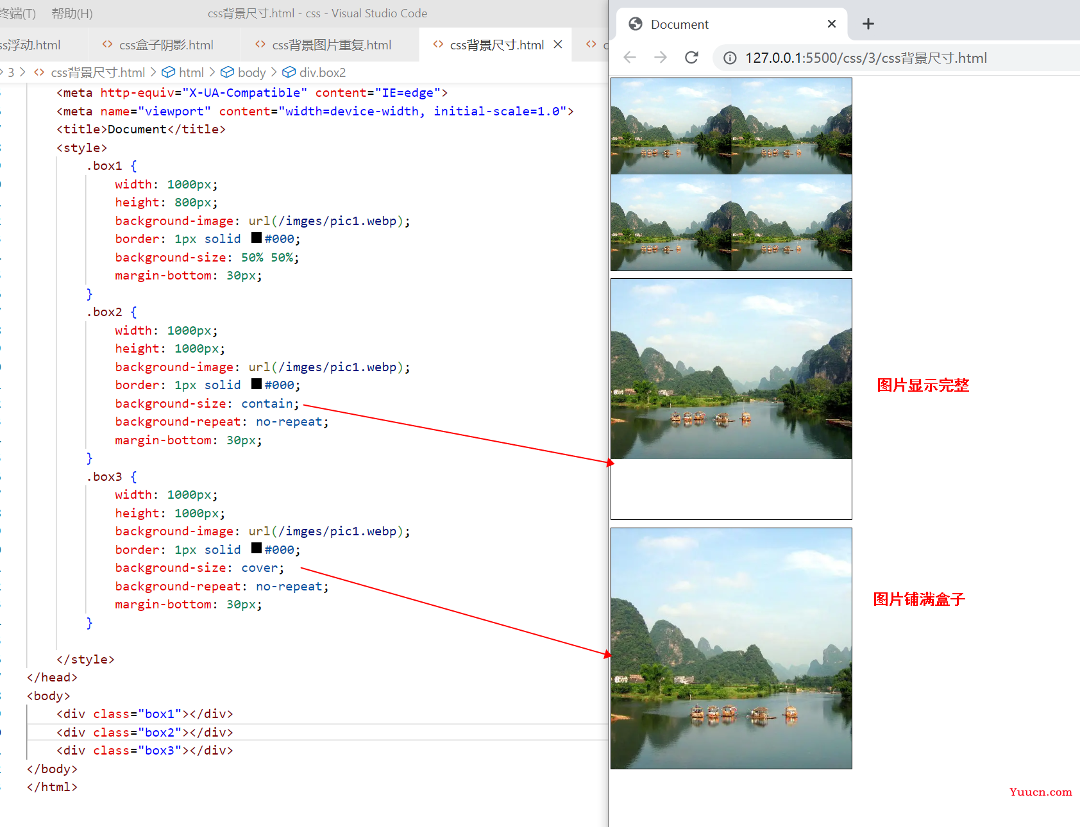The image size is (1080, 827).
Task: Open the 帮助(H) menu
Action: tap(72, 13)
